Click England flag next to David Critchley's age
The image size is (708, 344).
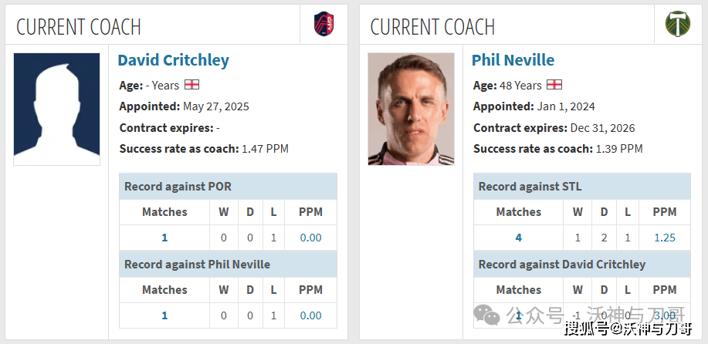click(192, 84)
